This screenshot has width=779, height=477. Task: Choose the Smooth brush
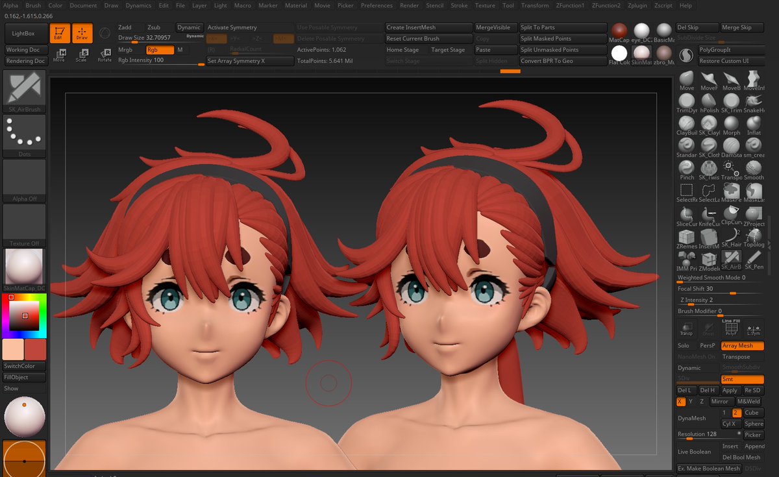click(754, 170)
